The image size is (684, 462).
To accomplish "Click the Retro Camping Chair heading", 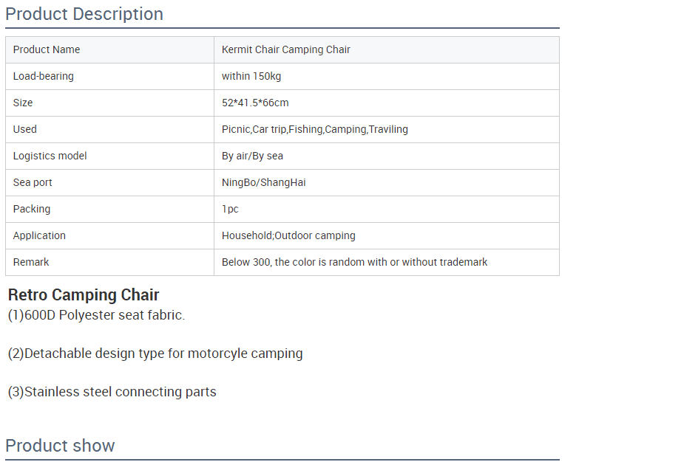I will 84,294.
